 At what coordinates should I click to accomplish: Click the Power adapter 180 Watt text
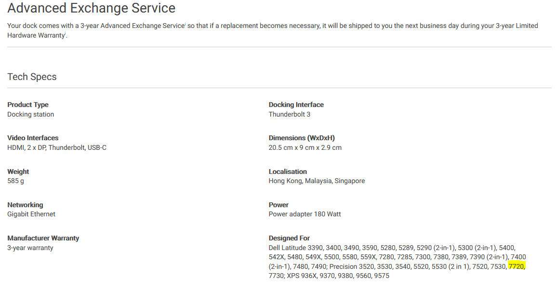pos(305,214)
